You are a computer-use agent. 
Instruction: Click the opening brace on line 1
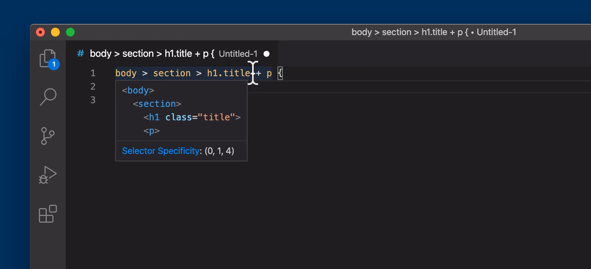tap(280, 73)
